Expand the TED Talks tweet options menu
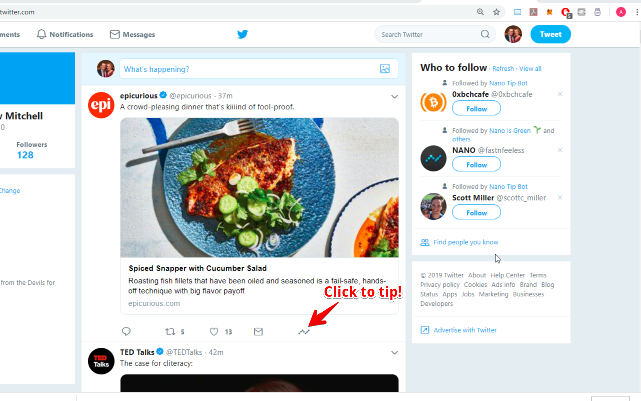 (x=394, y=352)
